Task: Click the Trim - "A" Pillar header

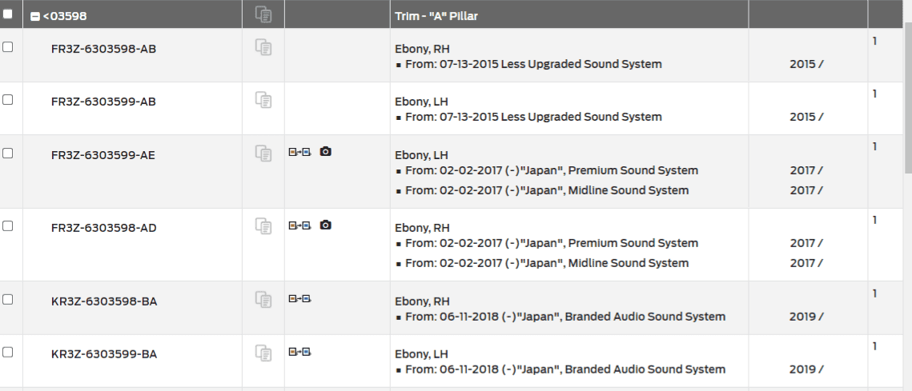Action: pos(436,16)
